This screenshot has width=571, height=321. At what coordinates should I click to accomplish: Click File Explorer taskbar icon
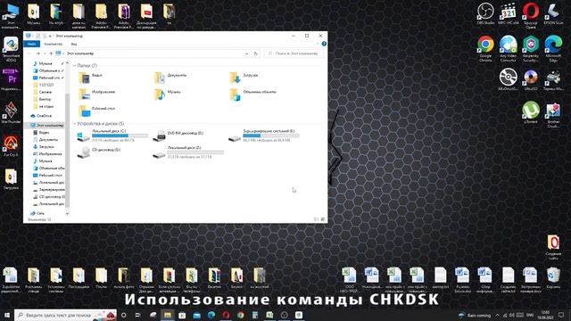(x=168, y=315)
